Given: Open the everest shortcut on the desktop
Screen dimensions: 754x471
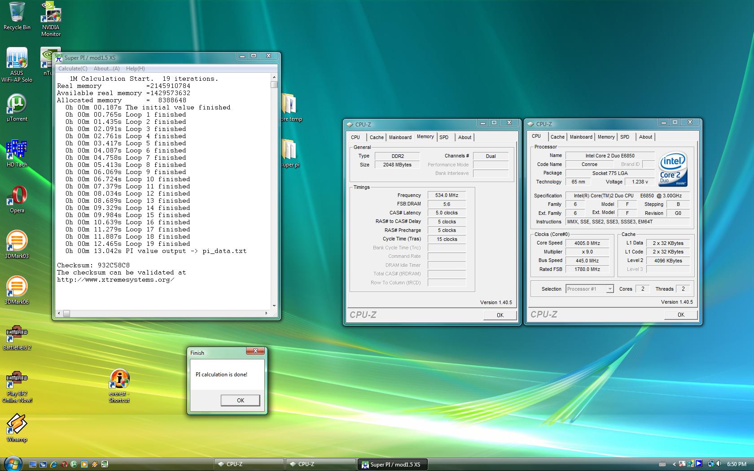Looking at the screenshot, I should click(x=119, y=385).
